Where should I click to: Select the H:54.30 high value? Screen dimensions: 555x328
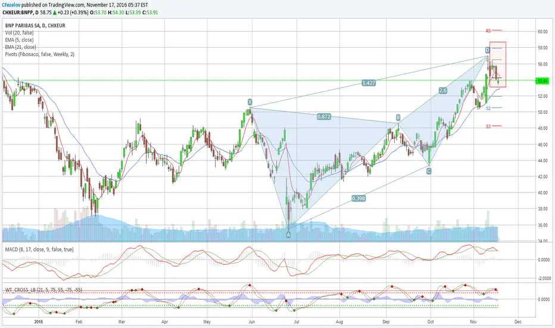(116, 13)
